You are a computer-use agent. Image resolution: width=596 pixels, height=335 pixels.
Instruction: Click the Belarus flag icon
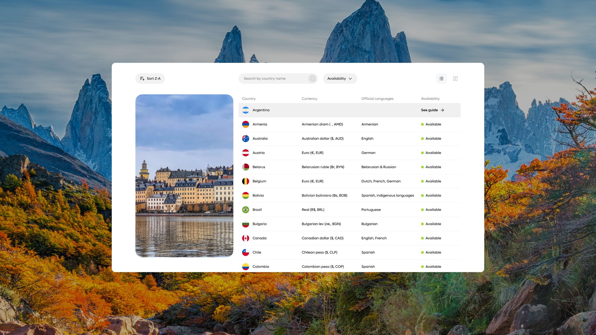click(246, 167)
